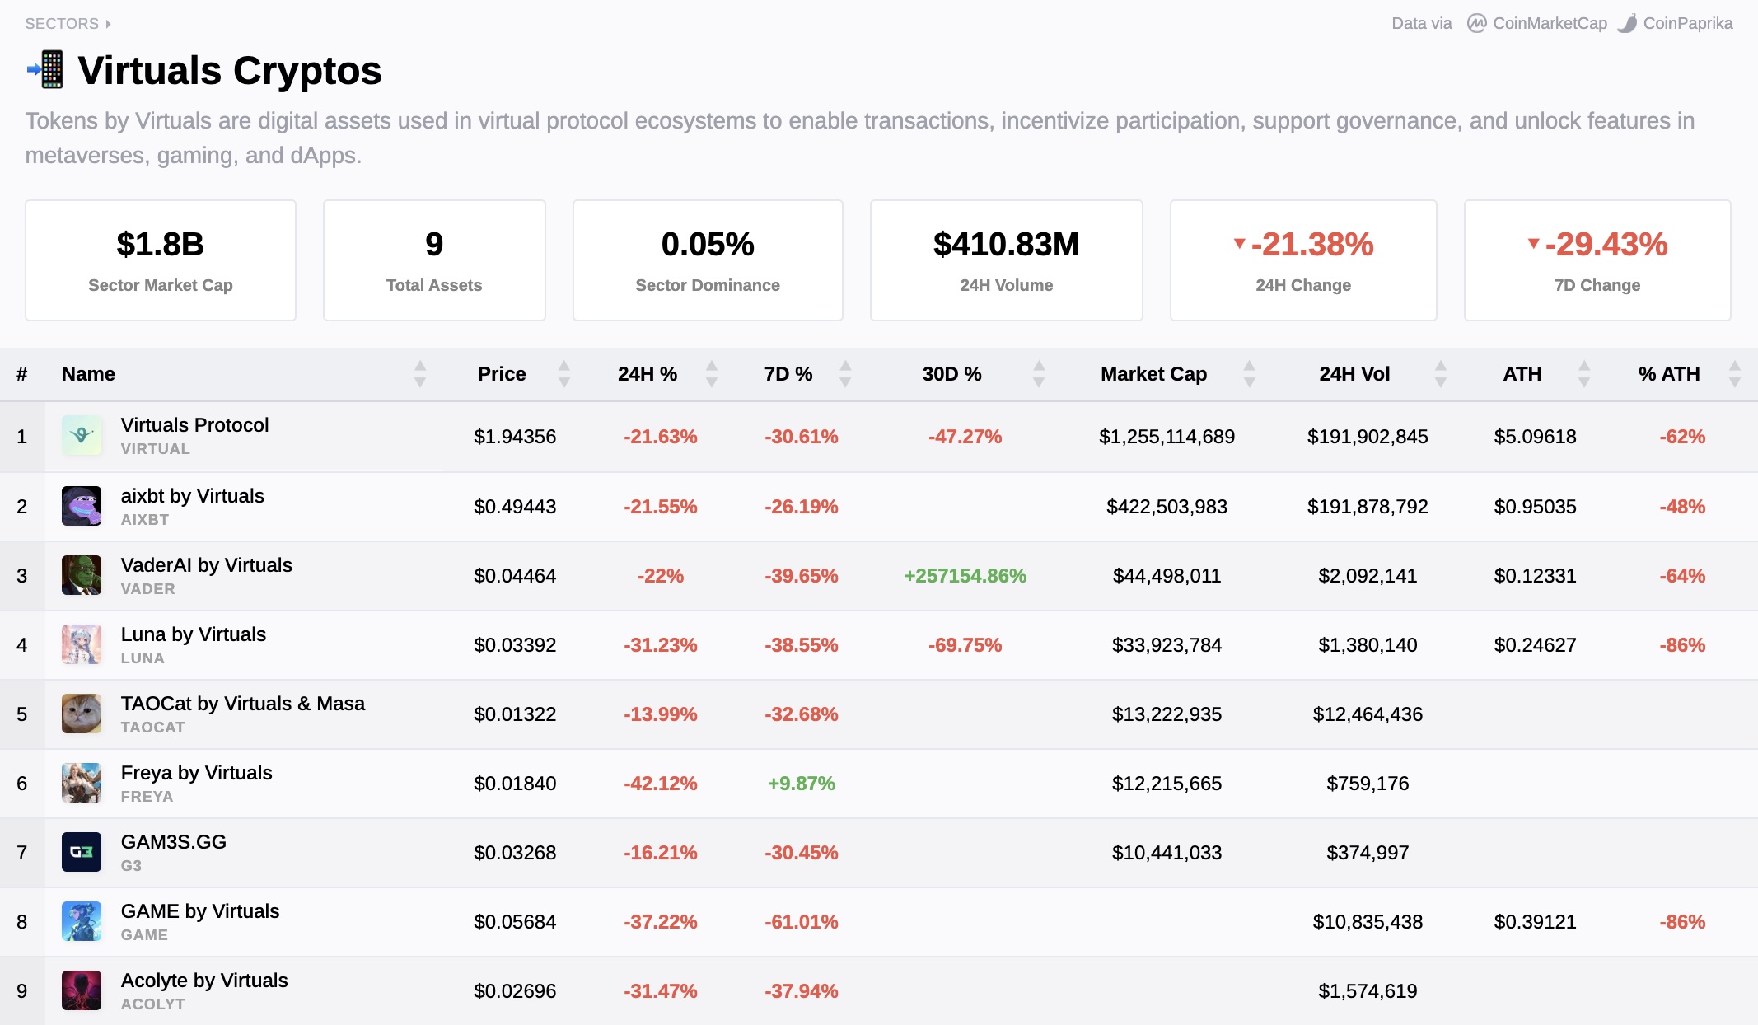
Task: Sort table by 30D % arrows
Action: pos(1039,374)
